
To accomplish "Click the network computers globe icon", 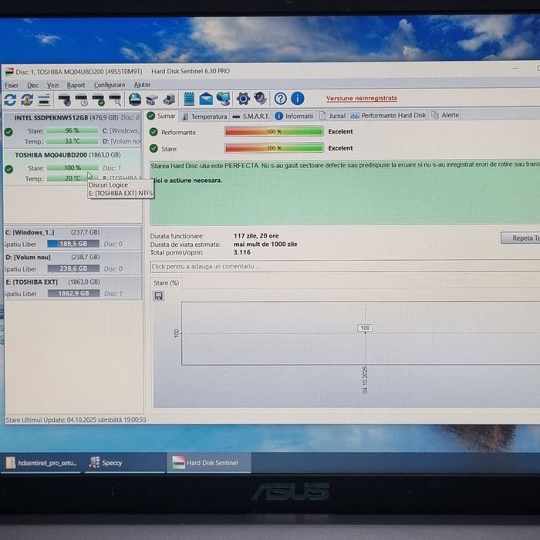I will click(223, 99).
